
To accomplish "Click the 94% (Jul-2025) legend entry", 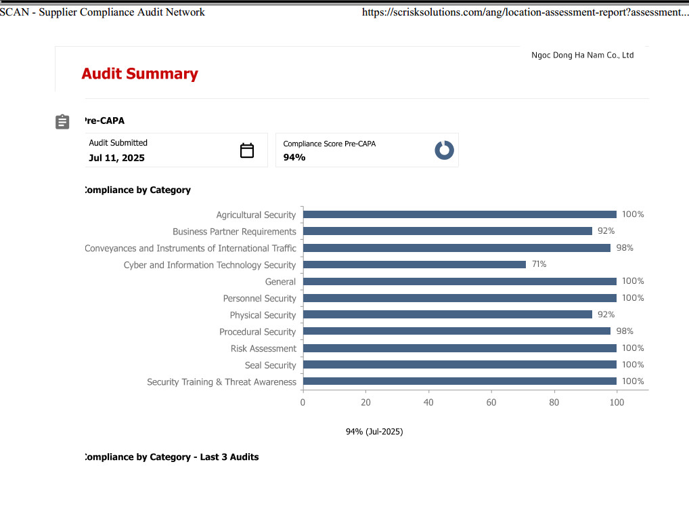I will tap(374, 431).
